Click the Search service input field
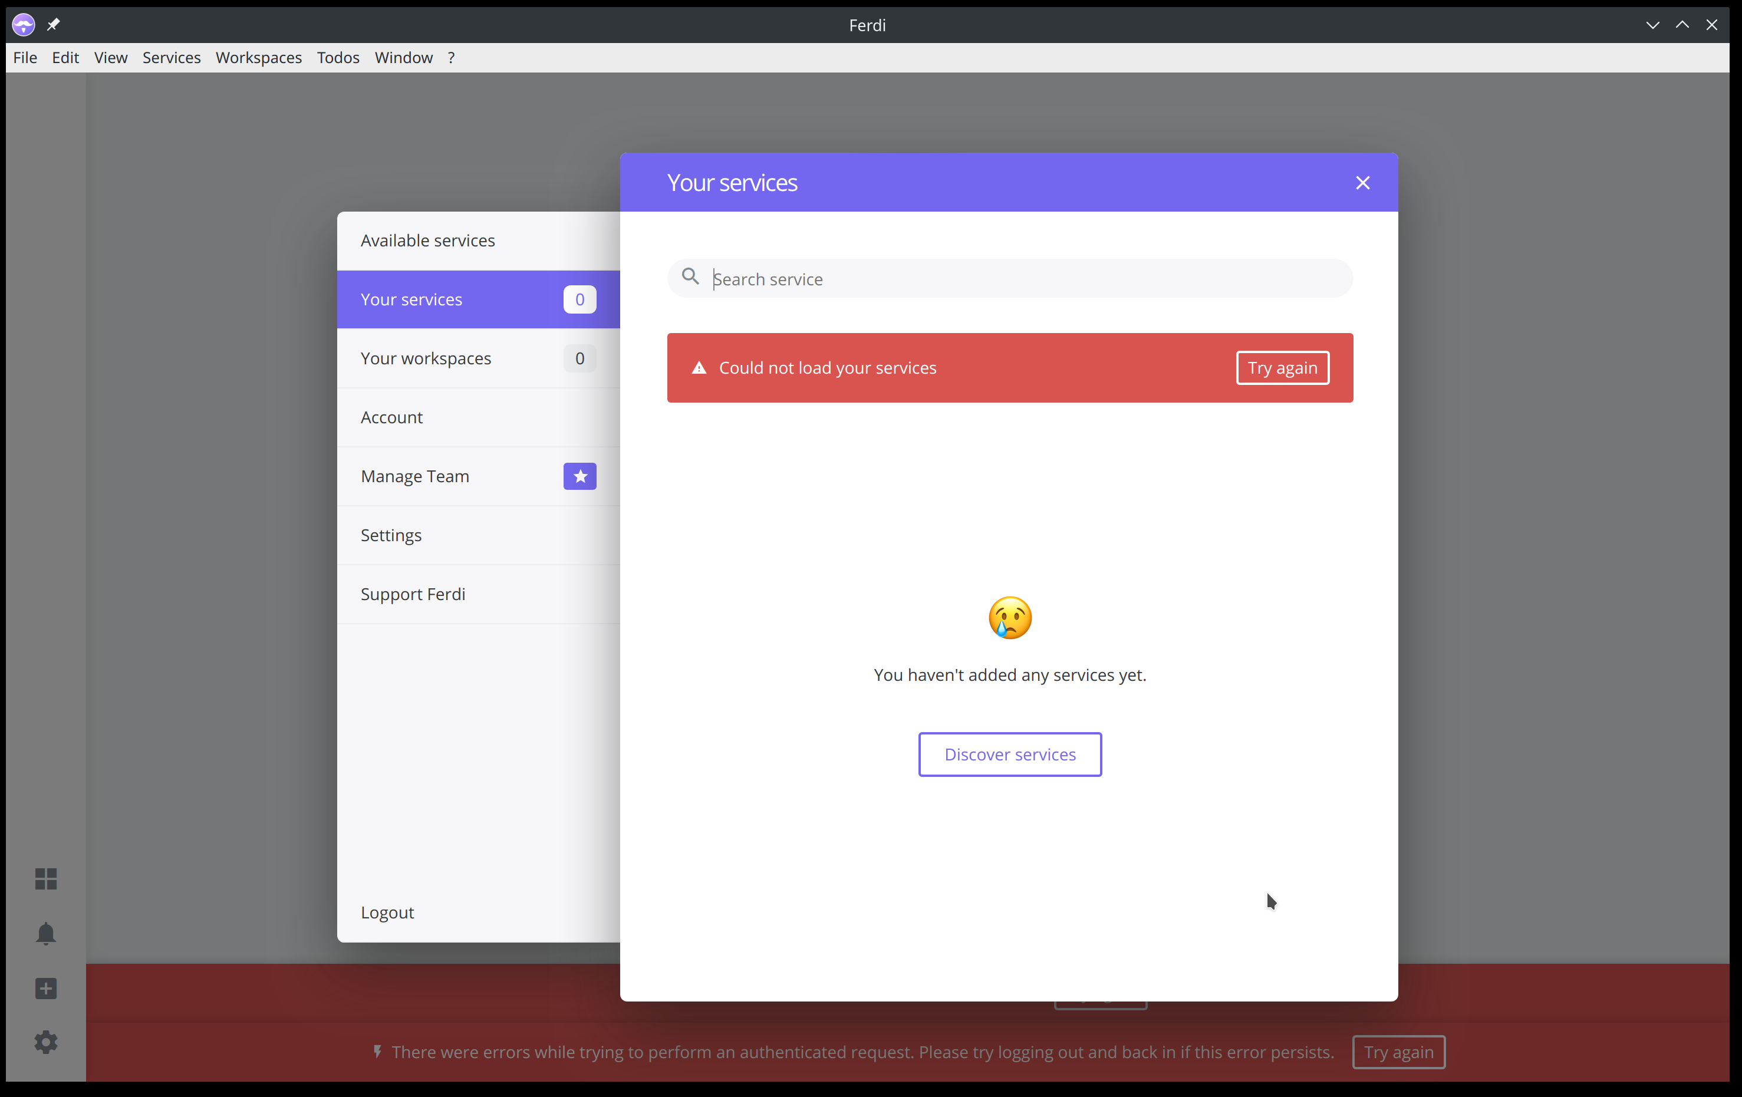Viewport: 1742px width, 1097px height. pyautogui.click(x=1010, y=279)
